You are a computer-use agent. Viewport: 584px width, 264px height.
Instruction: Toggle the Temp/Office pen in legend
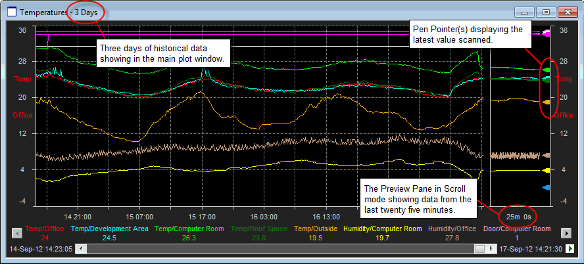pyautogui.click(x=45, y=229)
